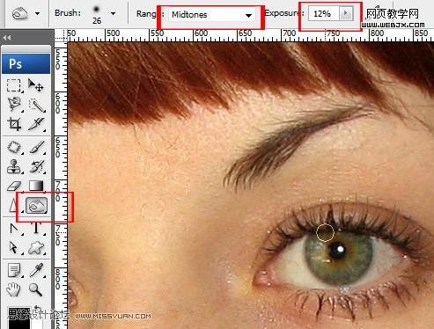Viewport: 434px width, 329px height.
Task: Click the ruler origin corner box
Action: tap(61, 35)
